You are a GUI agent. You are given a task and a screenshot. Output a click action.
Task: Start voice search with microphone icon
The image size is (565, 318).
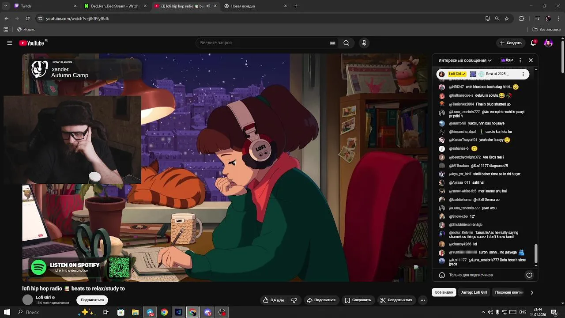click(x=364, y=43)
